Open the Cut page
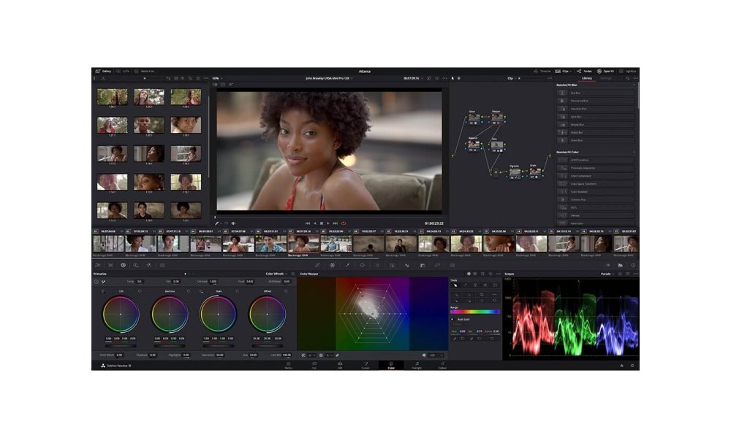Image resolution: width=731 pixels, height=438 pixels. (x=314, y=365)
